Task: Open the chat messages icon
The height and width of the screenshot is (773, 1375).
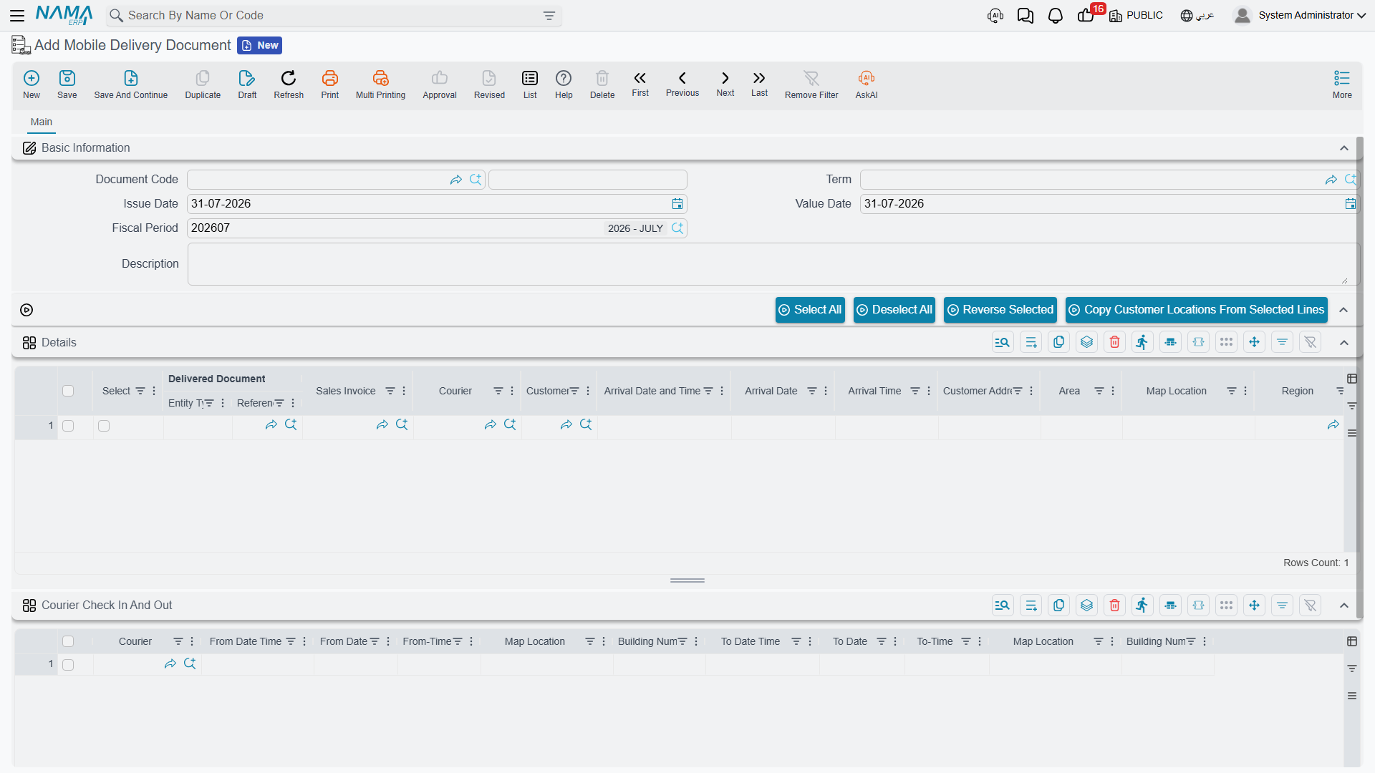Action: [x=1026, y=16]
